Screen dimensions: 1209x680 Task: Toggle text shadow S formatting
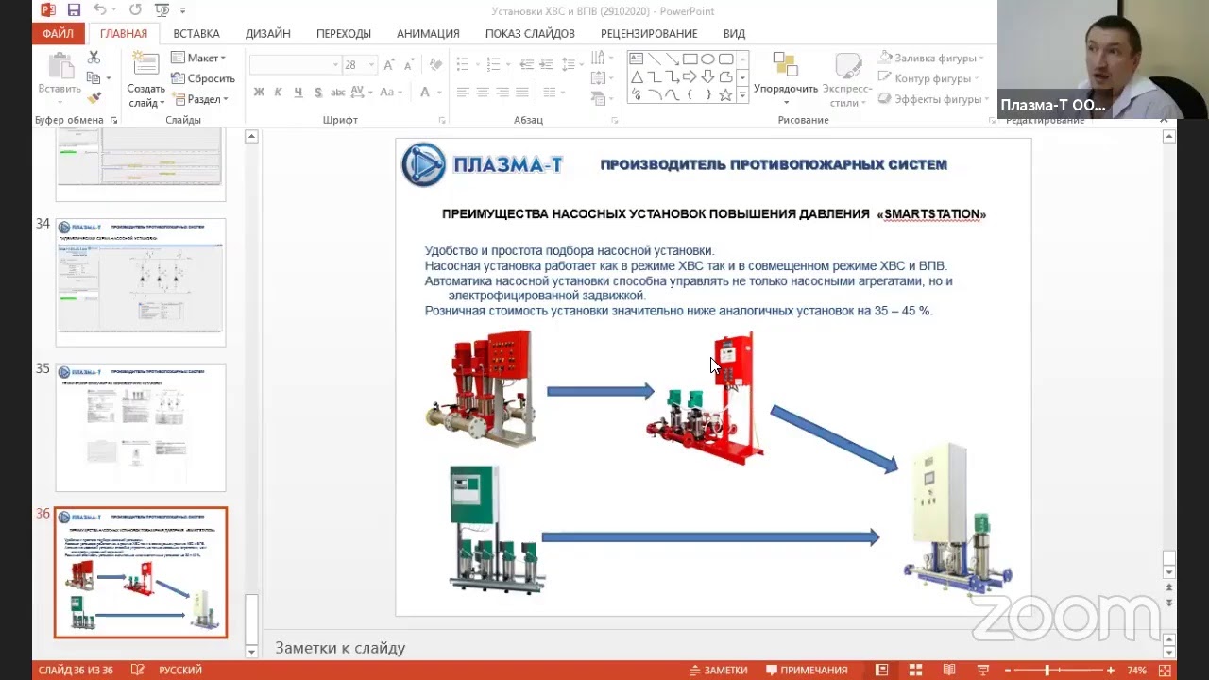pos(318,93)
